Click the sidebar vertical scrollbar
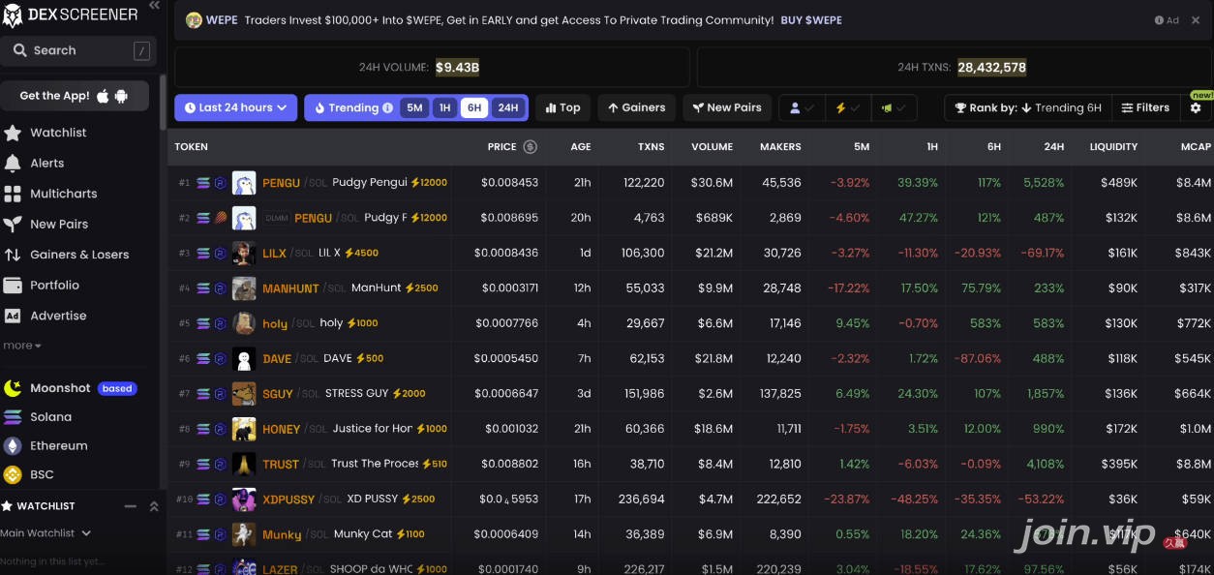This screenshot has height=575, width=1214. point(163,102)
